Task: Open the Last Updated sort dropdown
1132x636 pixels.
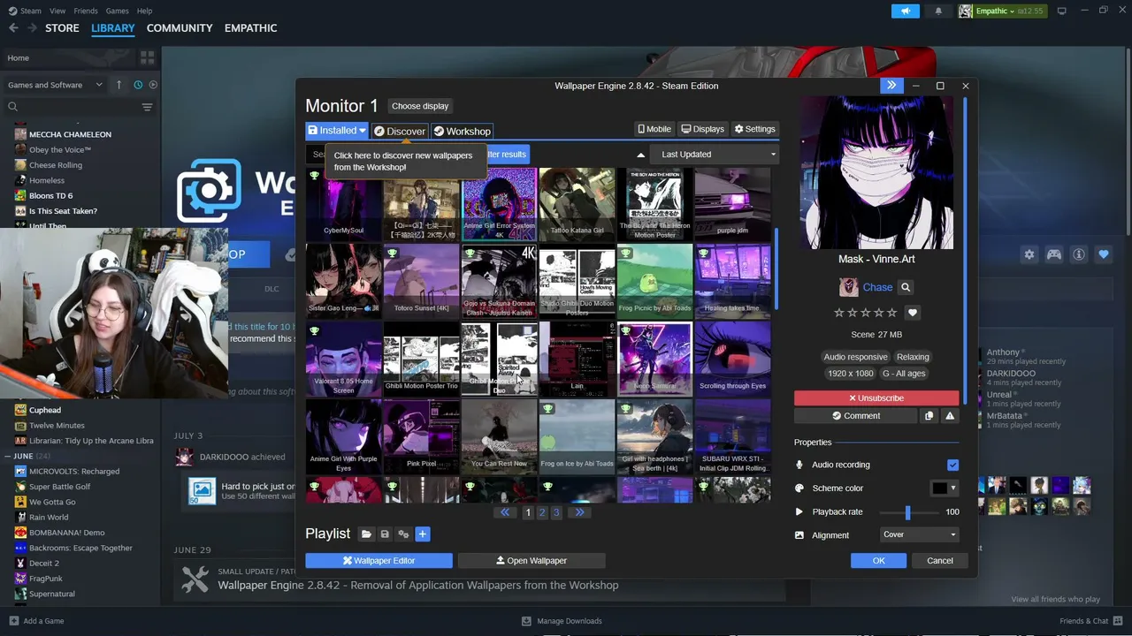Action: click(714, 155)
